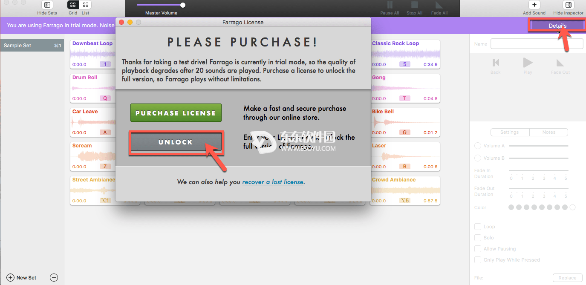Click the Replace file button
The height and width of the screenshot is (285, 586).
(567, 278)
